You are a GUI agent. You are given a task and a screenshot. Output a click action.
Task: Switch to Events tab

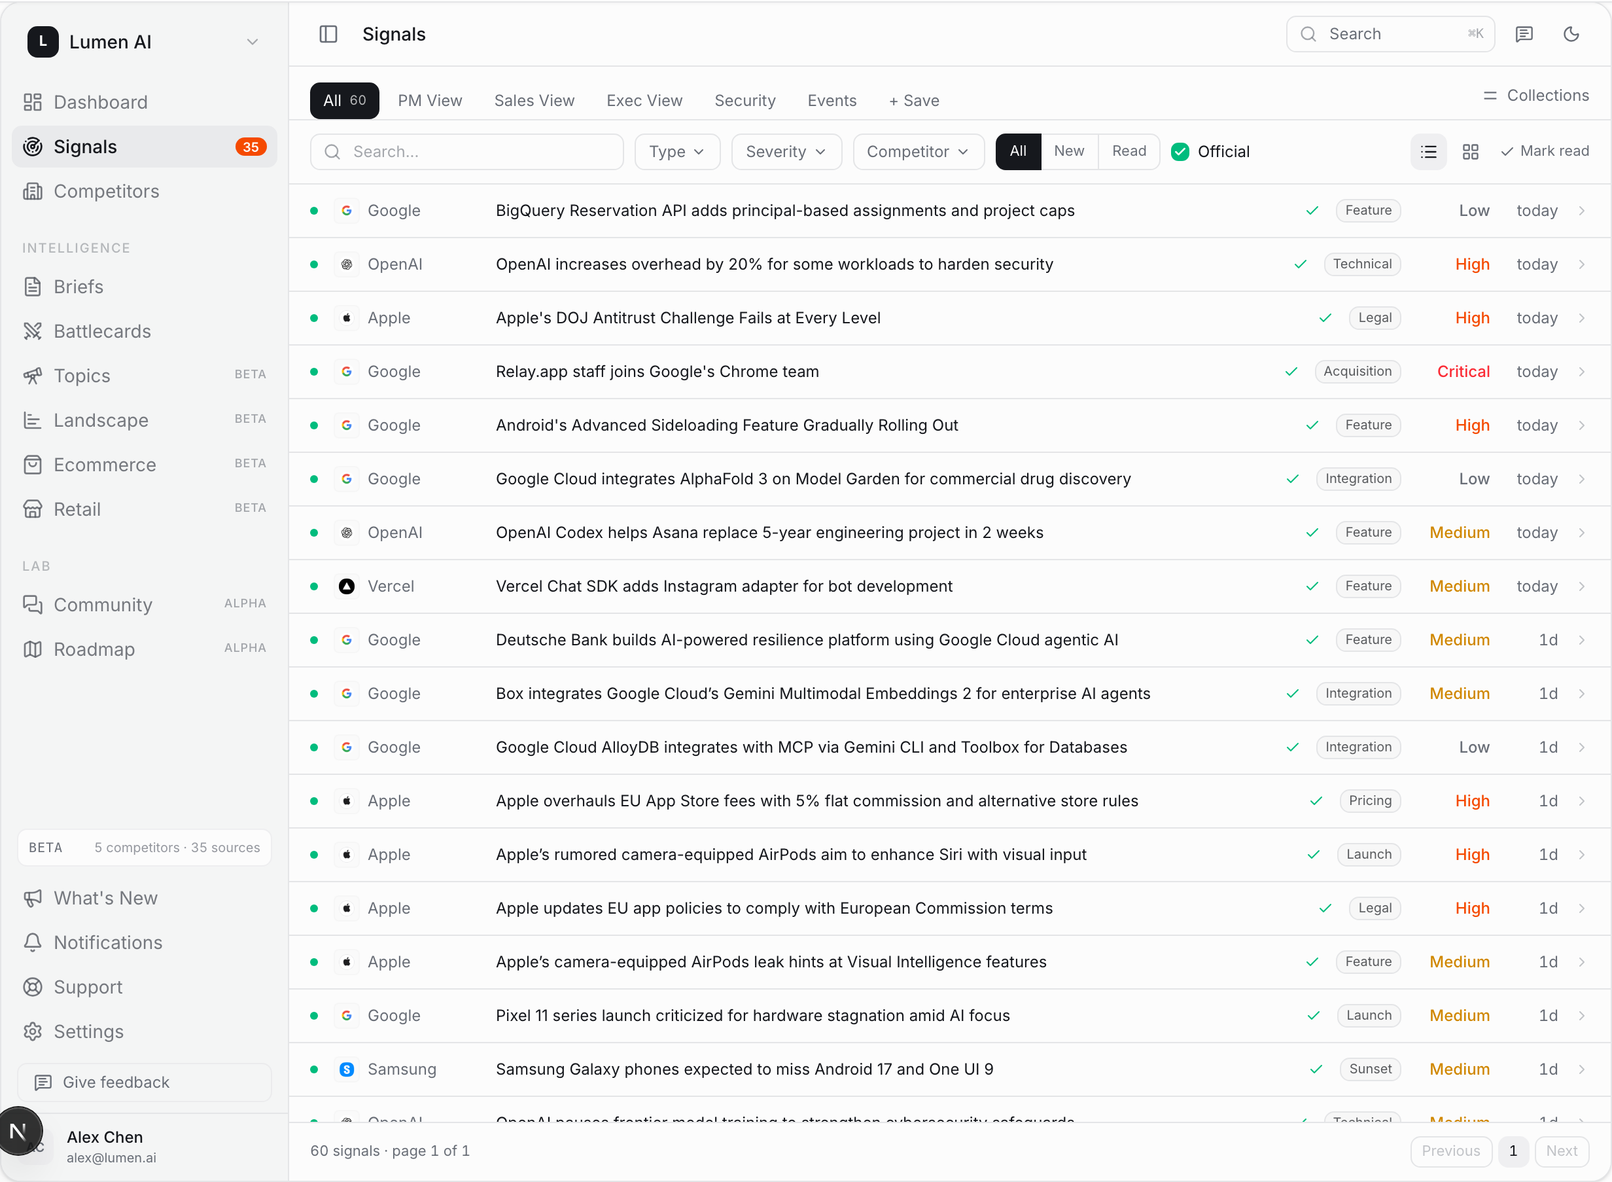832,101
